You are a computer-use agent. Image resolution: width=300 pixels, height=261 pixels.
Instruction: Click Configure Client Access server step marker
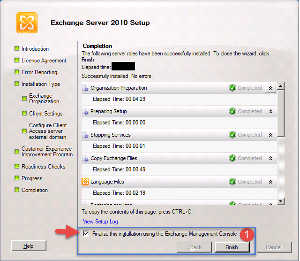(24, 131)
